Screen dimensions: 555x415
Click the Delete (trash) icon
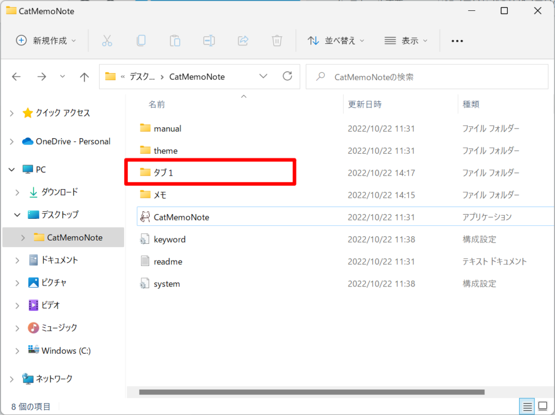point(276,41)
